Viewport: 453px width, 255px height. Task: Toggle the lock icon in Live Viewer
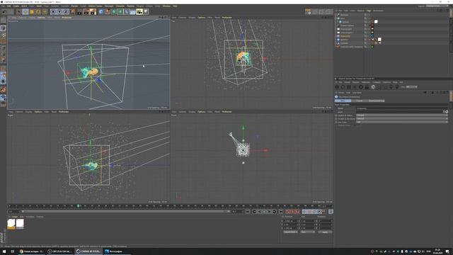coord(367,86)
